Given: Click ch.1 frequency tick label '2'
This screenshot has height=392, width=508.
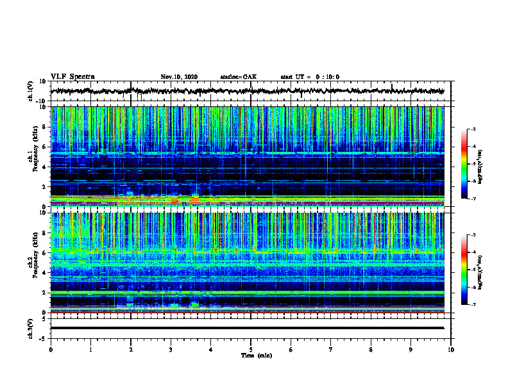Looking at the screenshot, I should click(x=44, y=186).
